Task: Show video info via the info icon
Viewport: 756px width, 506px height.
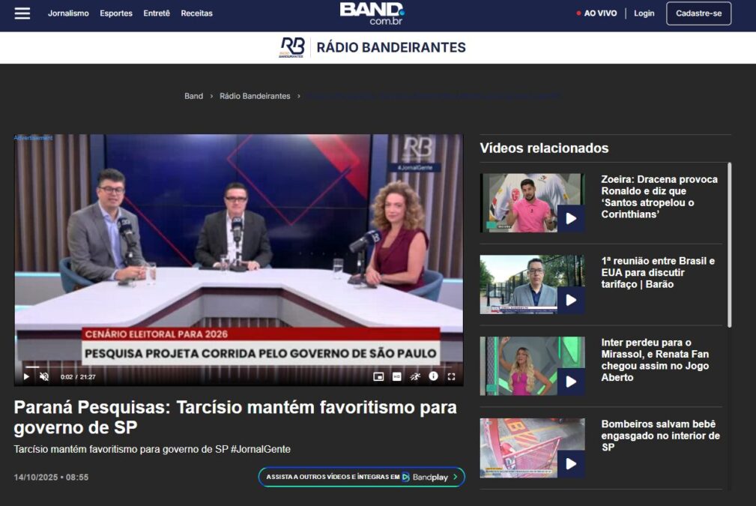Action: coord(433,376)
